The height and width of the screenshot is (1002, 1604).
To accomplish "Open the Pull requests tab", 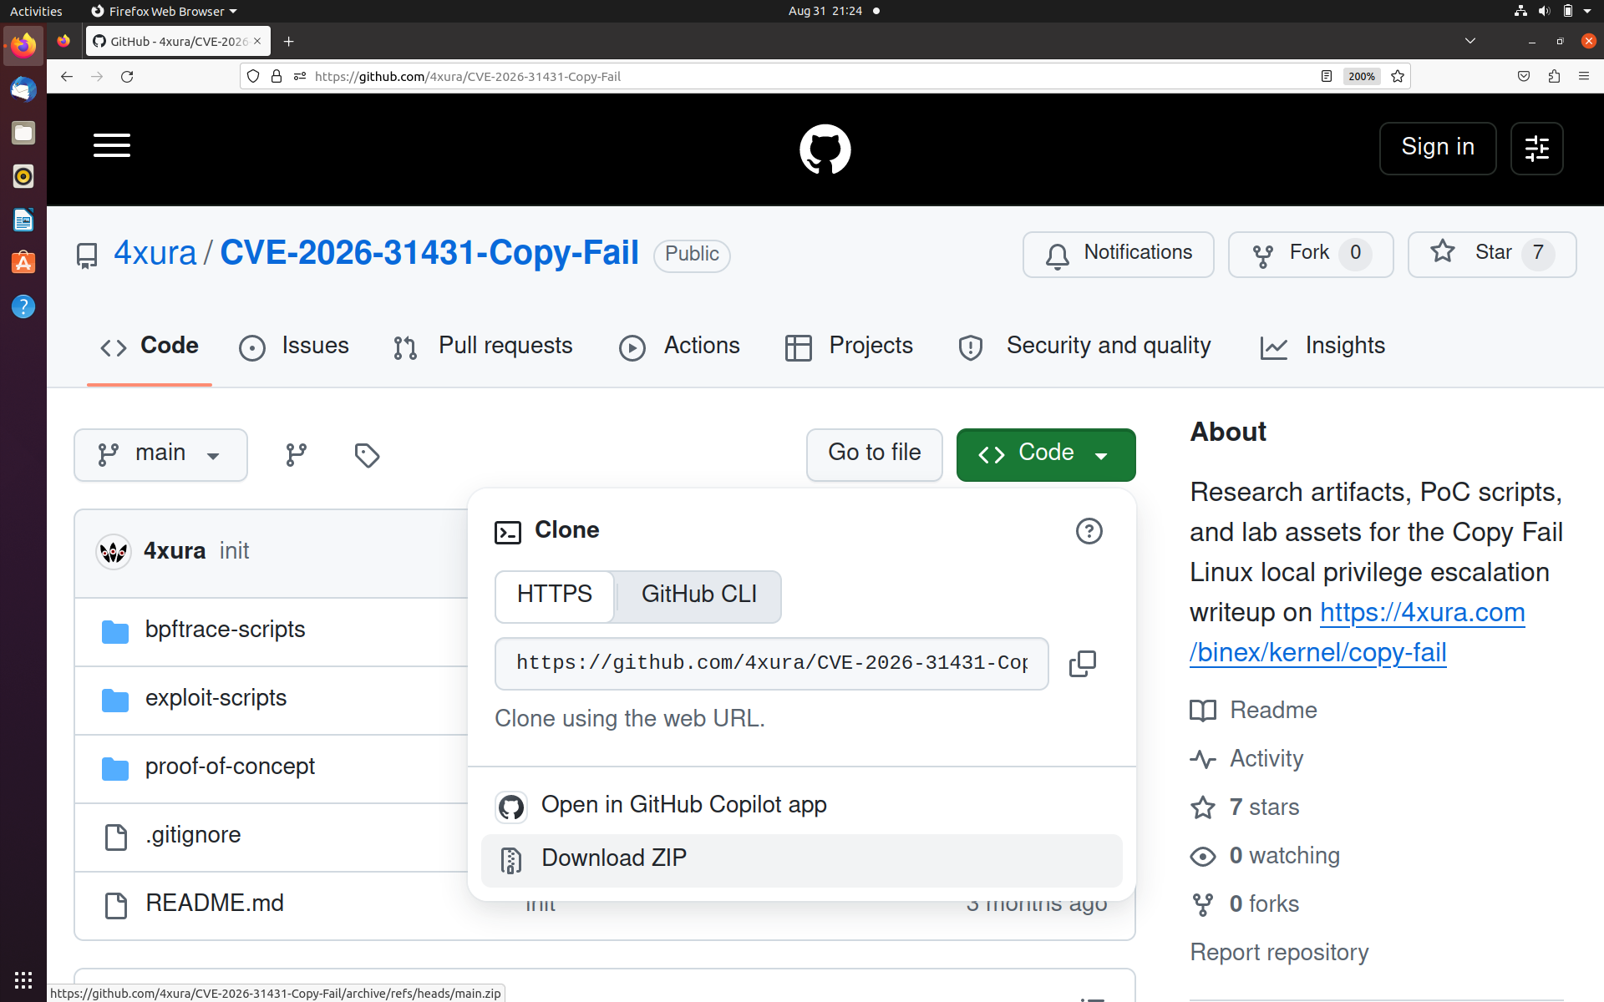I will pos(483,347).
